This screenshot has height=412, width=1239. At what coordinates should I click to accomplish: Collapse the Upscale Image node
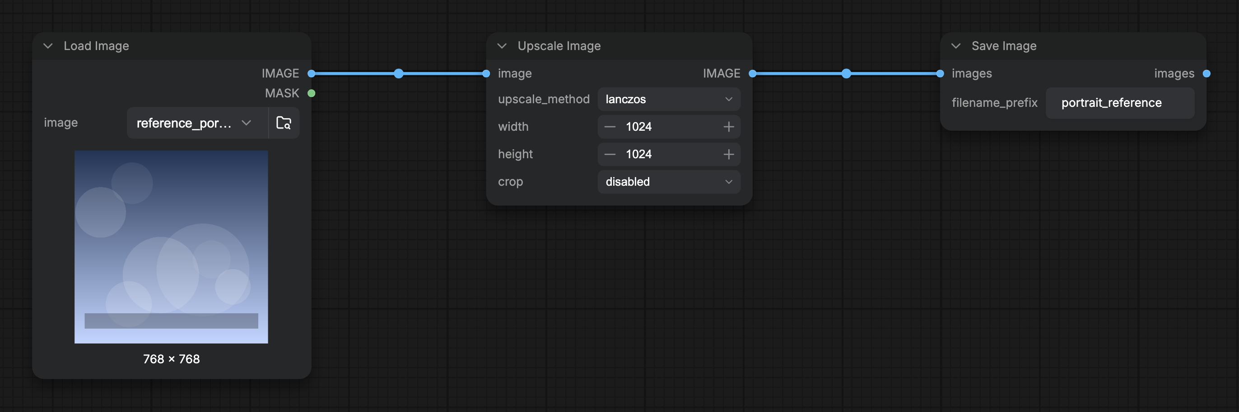pos(502,46)
